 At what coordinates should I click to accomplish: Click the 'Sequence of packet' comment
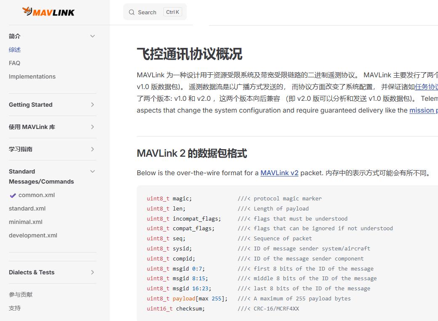pyautogui.click(x=275, y=239)
